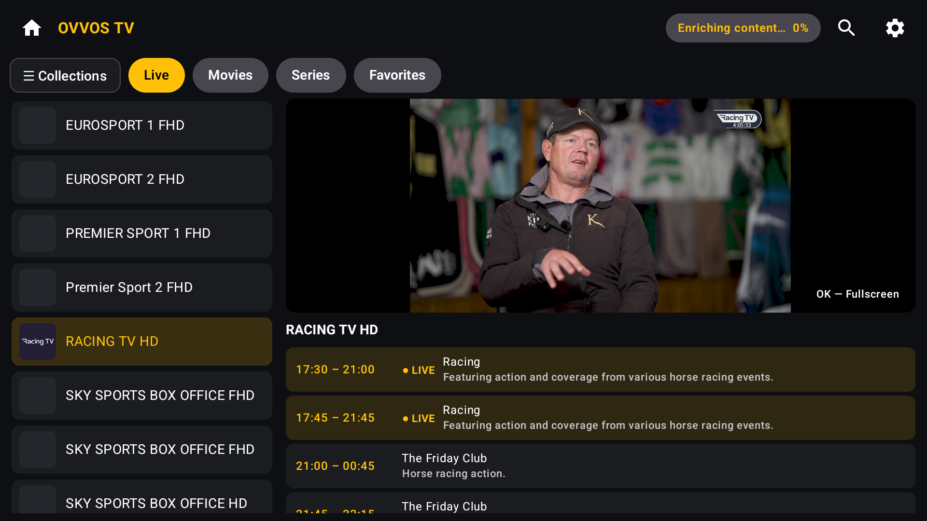Open the 21:00 – 00:45 Friday Club programme
This screenshot has height=521, width=927.
coord(600,466)
